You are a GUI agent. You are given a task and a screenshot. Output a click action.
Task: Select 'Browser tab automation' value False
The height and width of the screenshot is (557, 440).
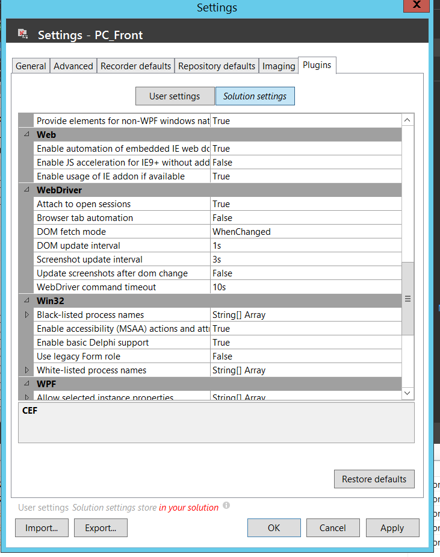tap(306, 218)
